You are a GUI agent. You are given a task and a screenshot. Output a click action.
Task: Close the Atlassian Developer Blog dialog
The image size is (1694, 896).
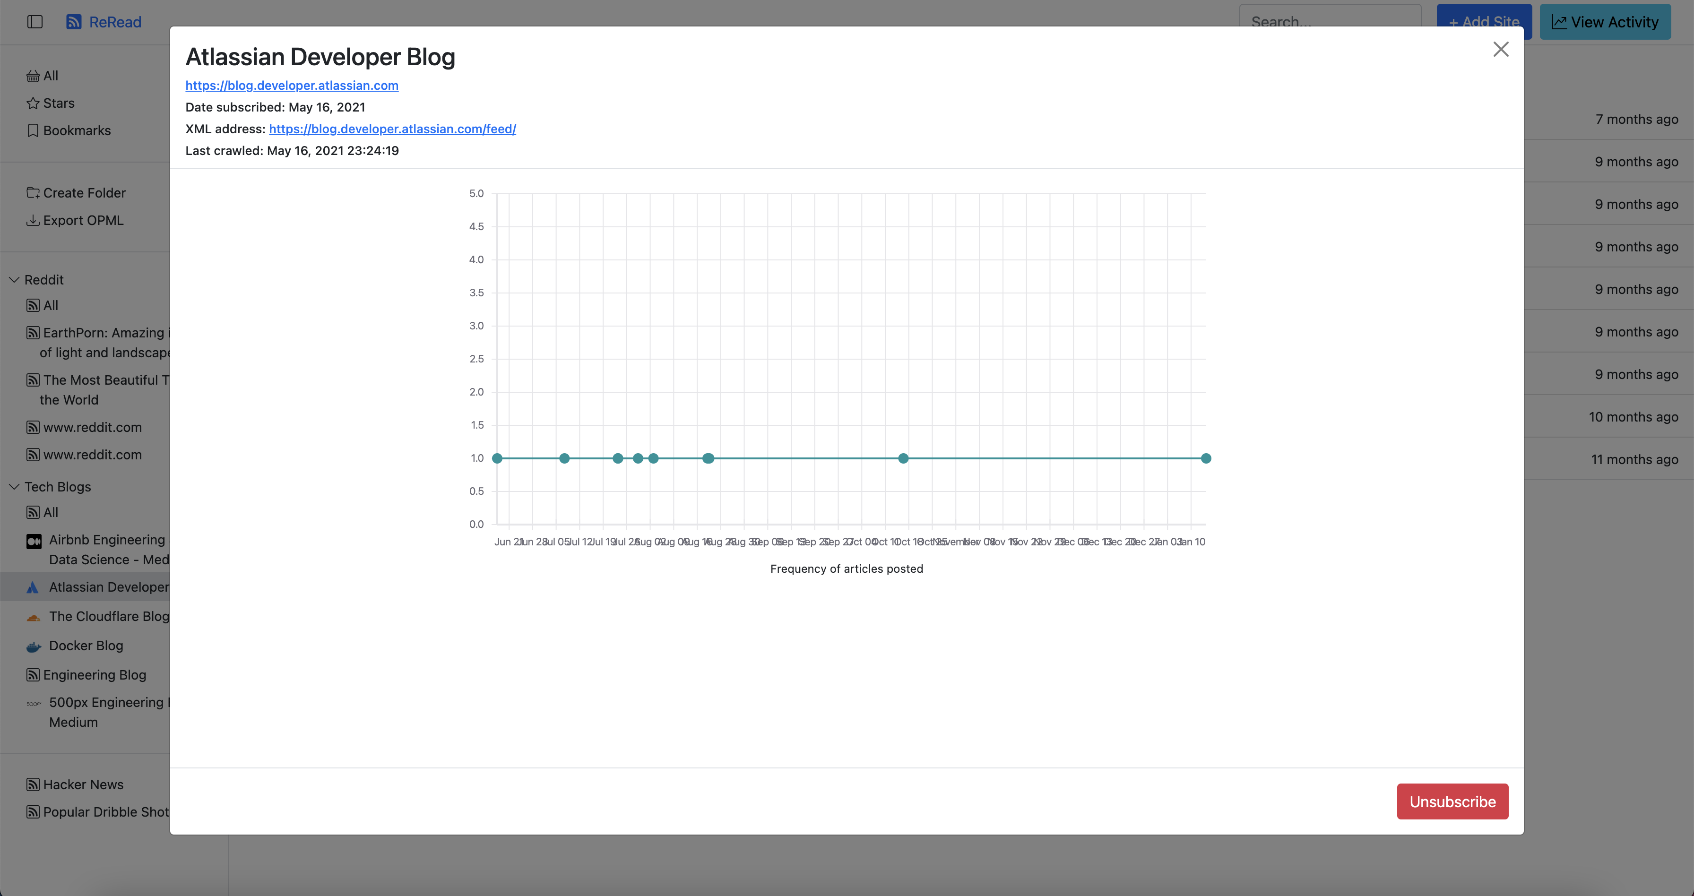pyautogui.click(x=1500, y=49)
